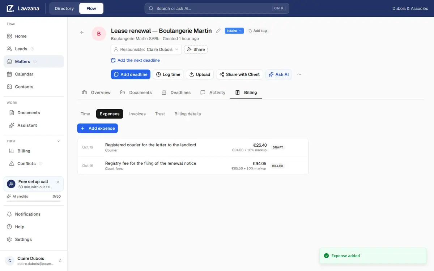Switch to the Time billing sub-tab
Screen dimensions: 434x271
click(85, 114)
